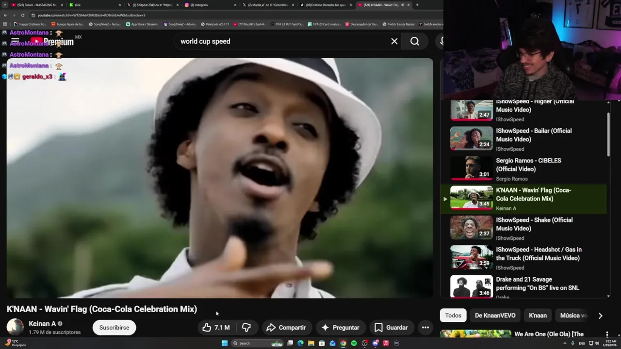Open the Keinan A channel name link
Viewport: 621px width, 349px height.
pos(42,324)
